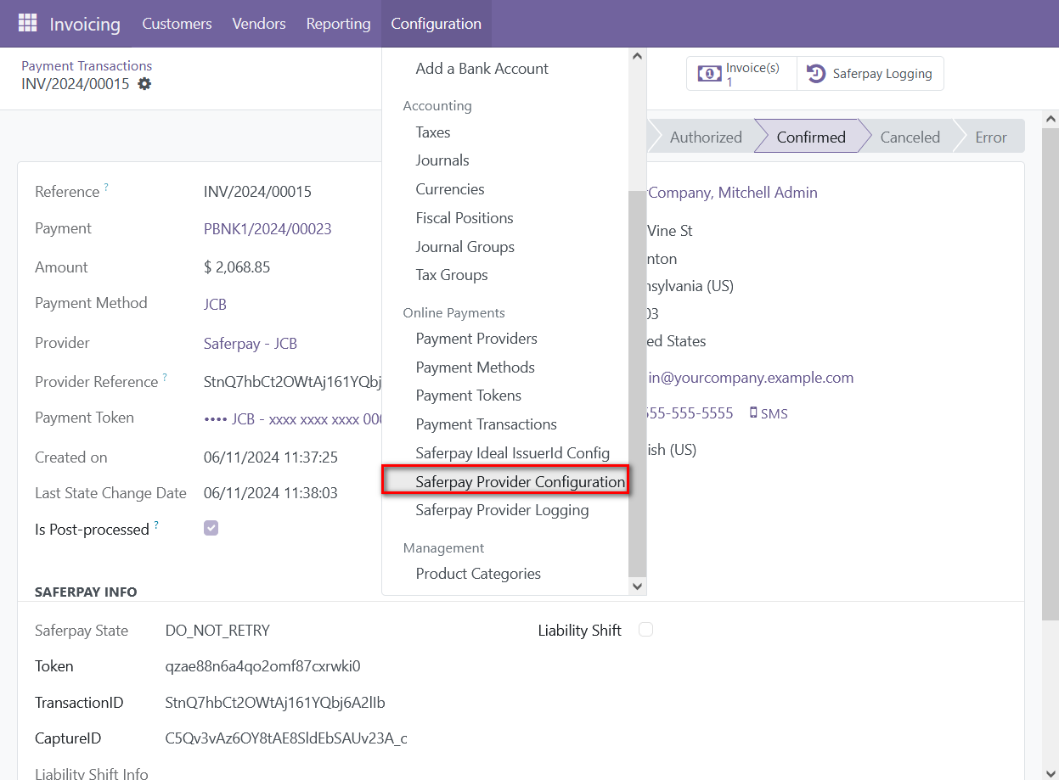
Task: Show help tooltip beside the Reference field
Action: coord(105,185)
